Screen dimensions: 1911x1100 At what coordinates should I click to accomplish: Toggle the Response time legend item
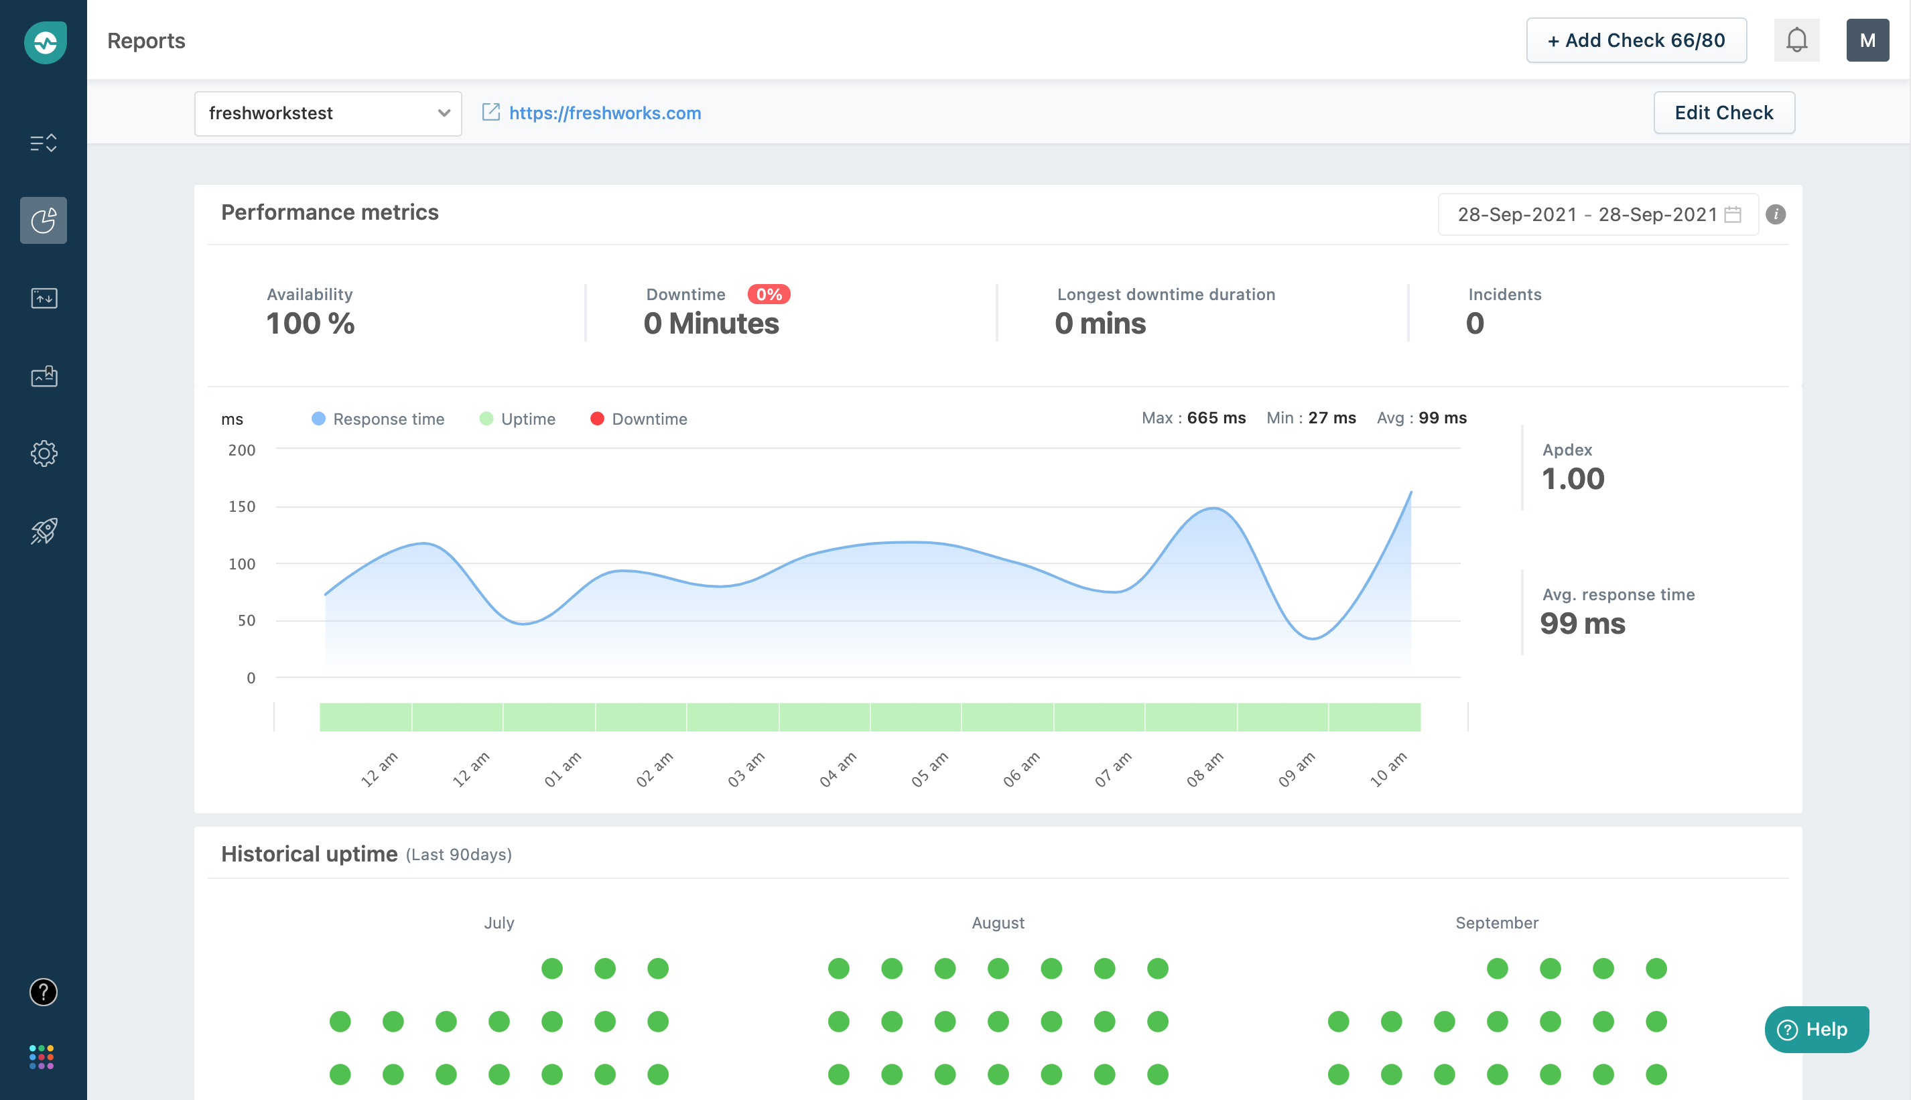[x=378, y=419]
